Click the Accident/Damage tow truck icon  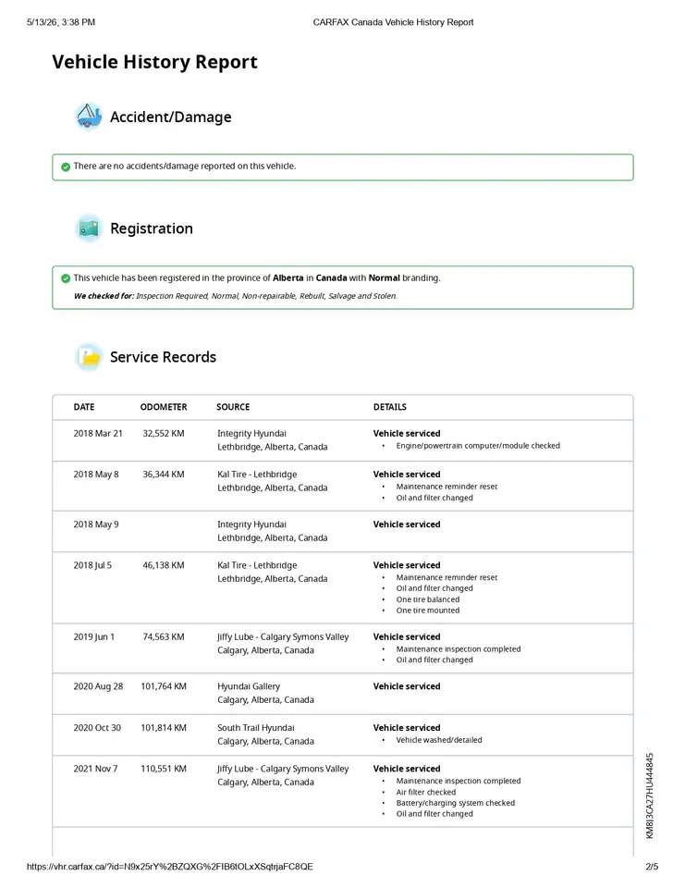89,117
